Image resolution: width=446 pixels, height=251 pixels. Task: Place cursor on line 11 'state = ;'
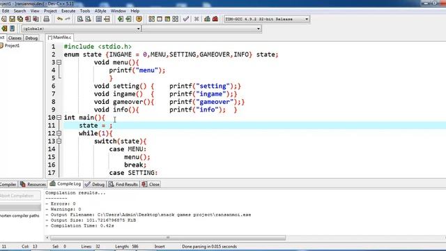[95, 125]
